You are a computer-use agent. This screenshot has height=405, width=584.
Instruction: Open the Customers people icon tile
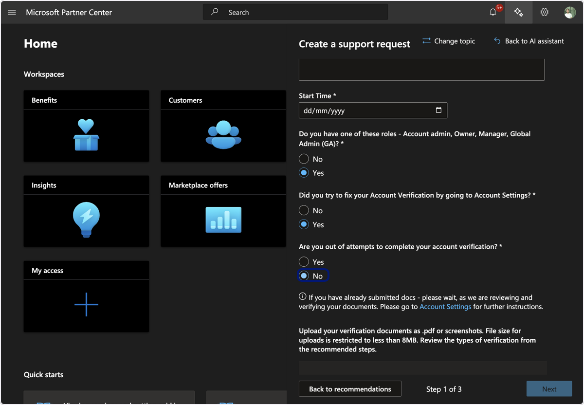[223, 135]
